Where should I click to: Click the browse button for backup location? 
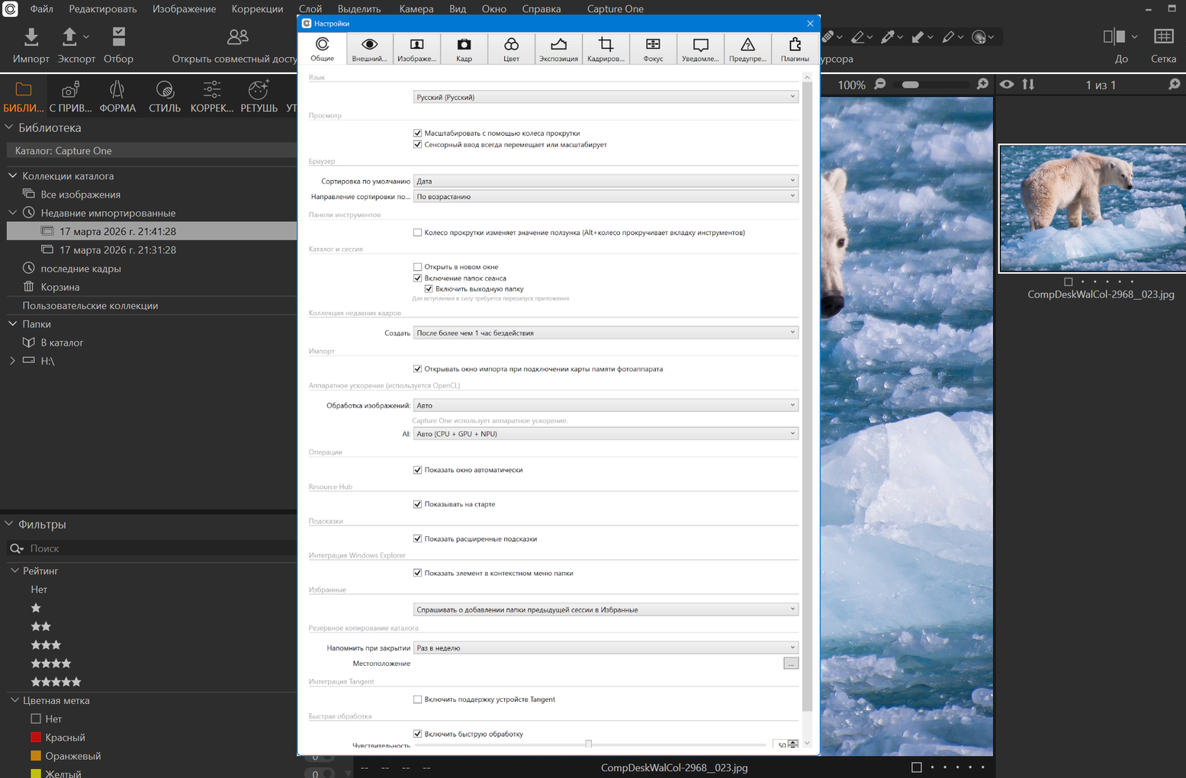click(790, 664)
